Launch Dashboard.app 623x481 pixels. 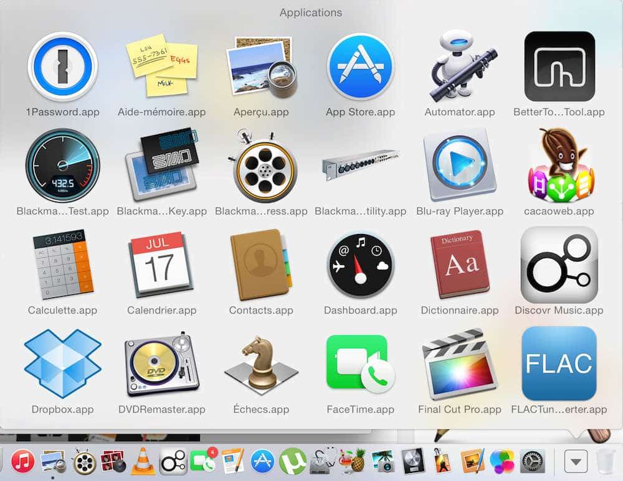[x=360, y=265]
